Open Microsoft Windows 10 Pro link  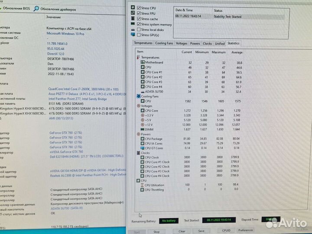pos(65,34)
